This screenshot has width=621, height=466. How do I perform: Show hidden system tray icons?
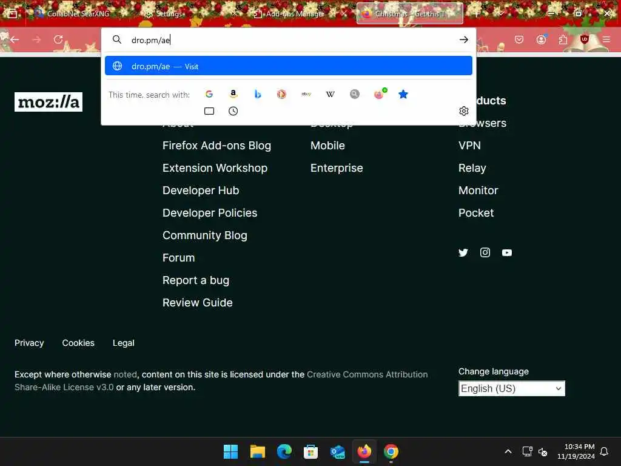(508, 451)
